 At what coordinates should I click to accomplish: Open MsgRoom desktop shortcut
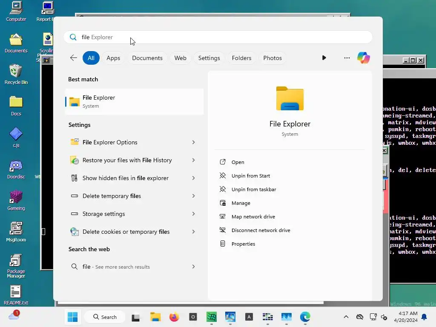pyautogui.click(x=16, y=232)
